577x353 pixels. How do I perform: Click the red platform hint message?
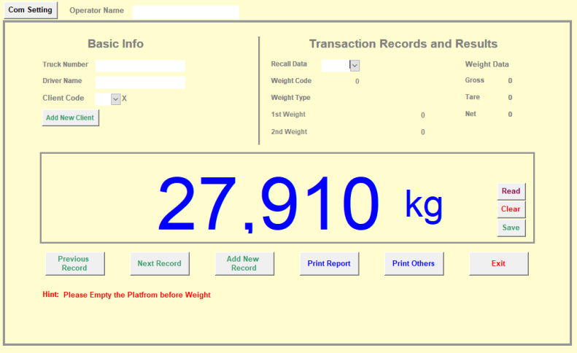[136, 295]
